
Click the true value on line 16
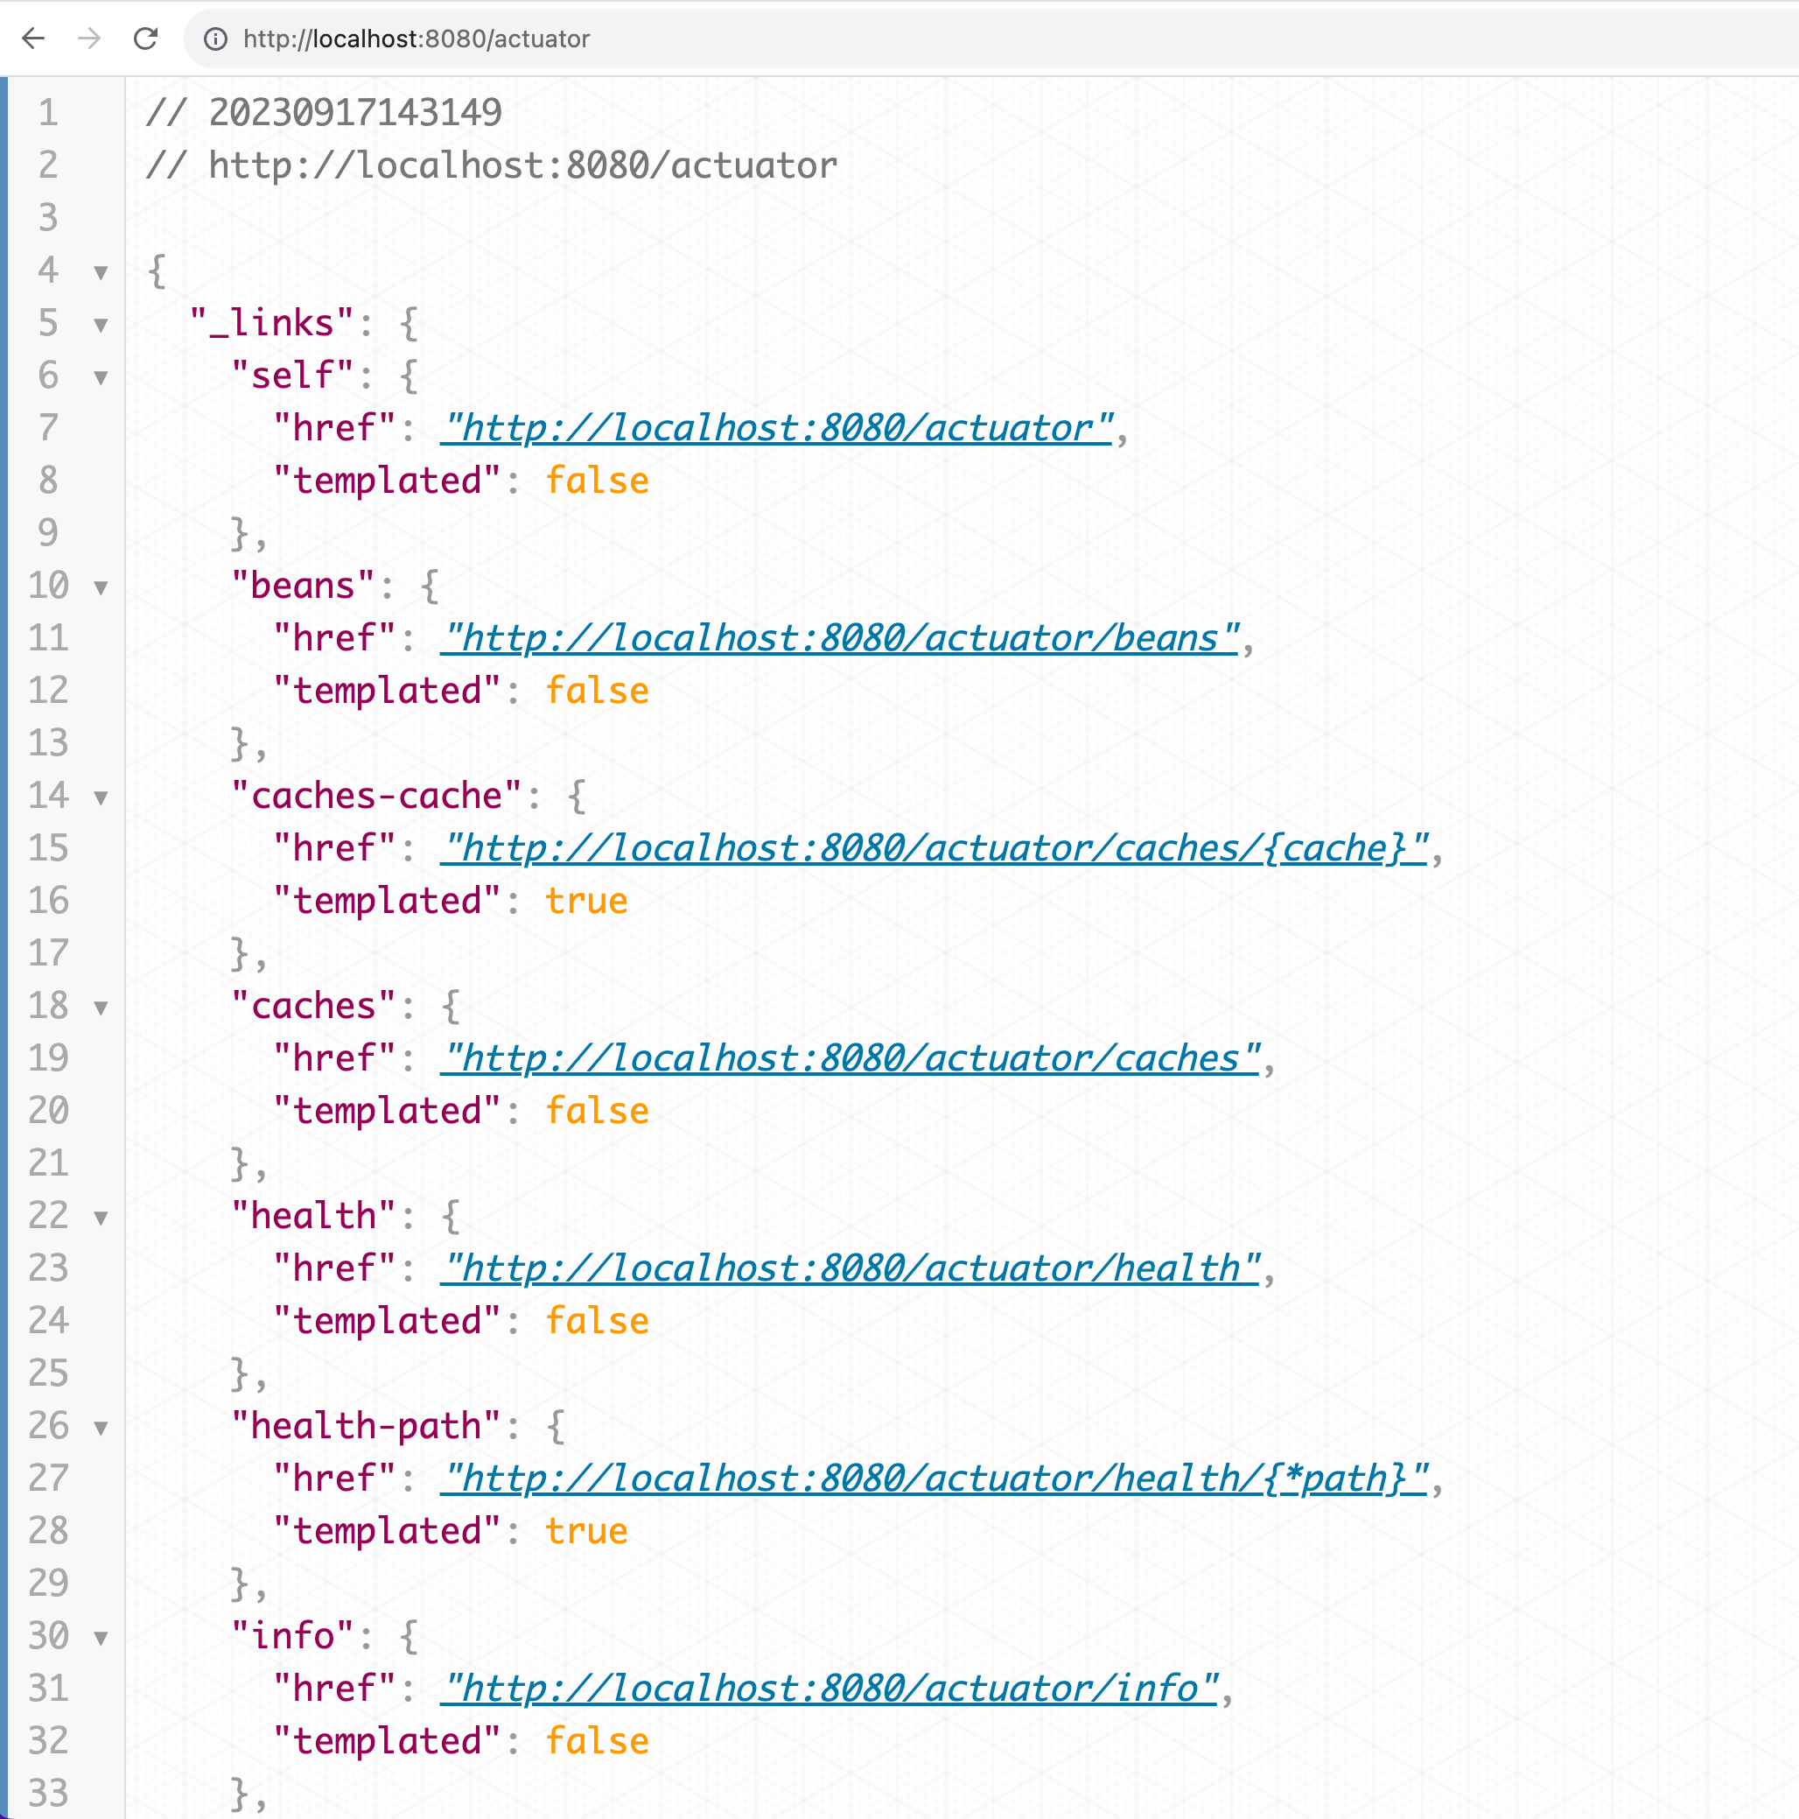pyautogui.click(x=586, y=901)
